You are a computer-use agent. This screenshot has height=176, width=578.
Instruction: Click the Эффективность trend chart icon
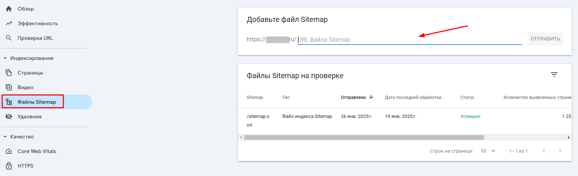pos(9,23)
